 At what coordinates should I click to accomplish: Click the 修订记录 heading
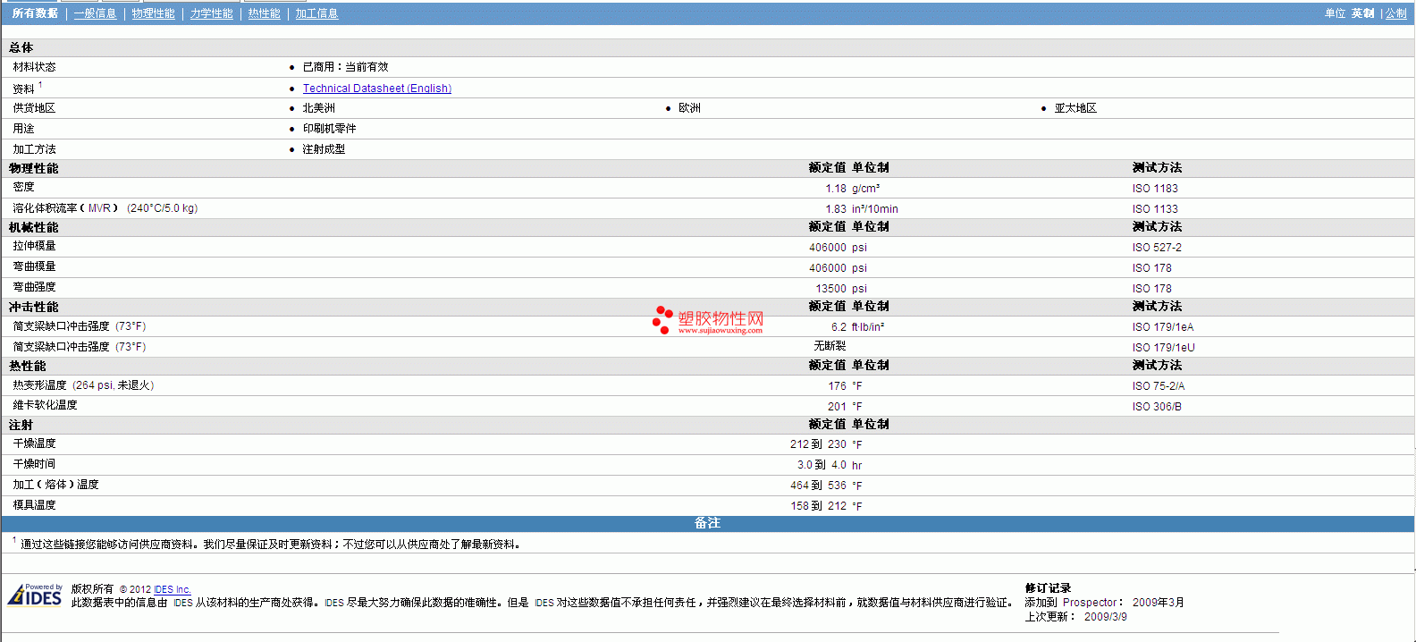pos(1048,588)
